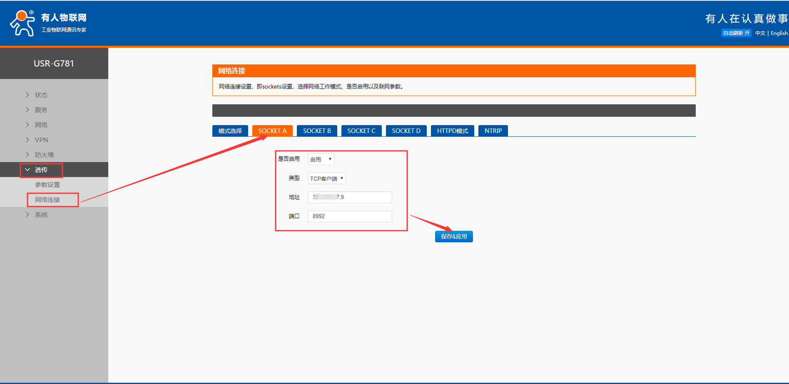Expand the 服务 sidebar section
The image size is (789, 384).
click(41, 110)
